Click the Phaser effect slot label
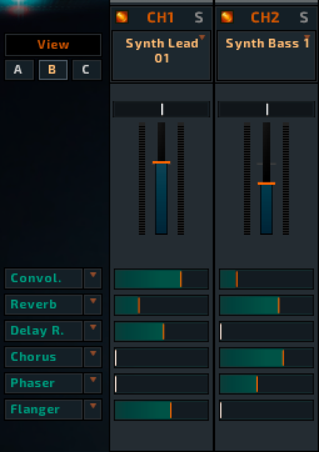 click(44, 383)
